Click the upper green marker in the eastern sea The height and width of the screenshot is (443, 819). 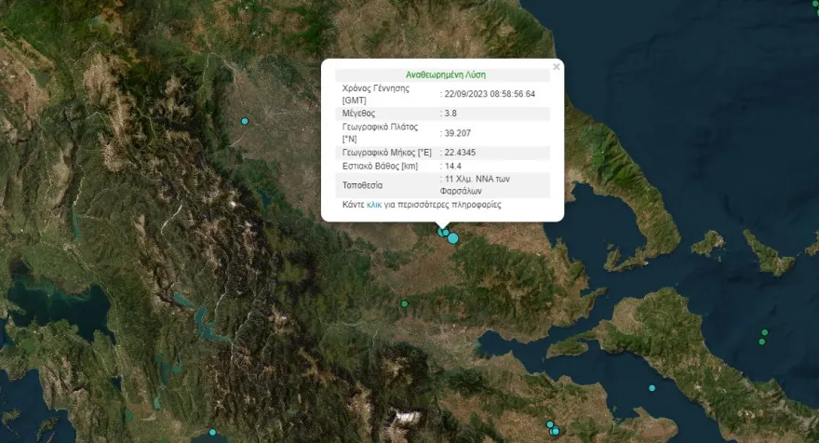765,332
